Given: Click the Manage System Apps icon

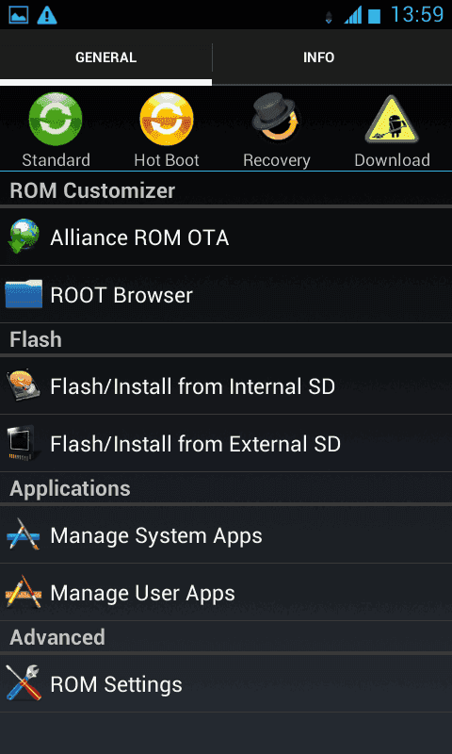Looking at the screenshot, I should tap(23, 534).
